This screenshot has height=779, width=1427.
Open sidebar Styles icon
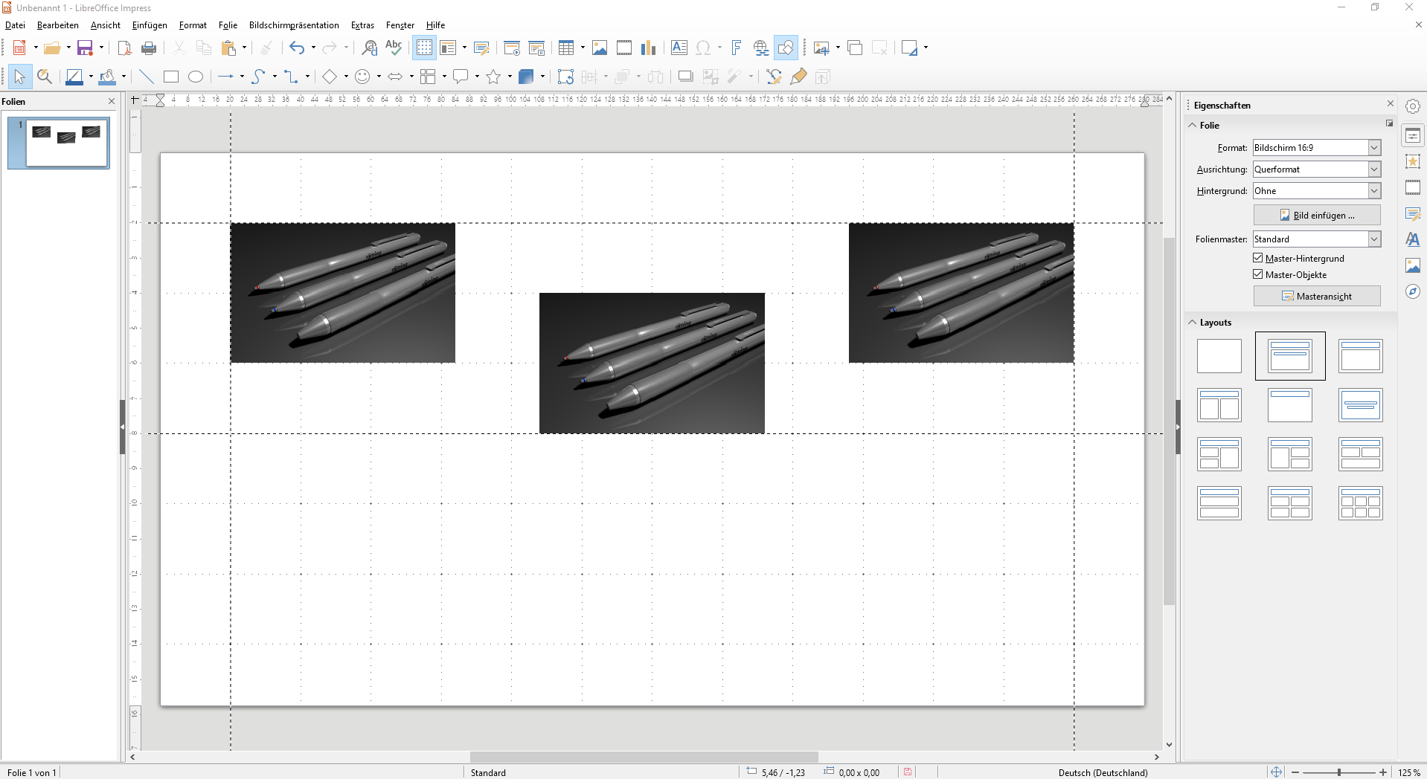[1413, 239]
